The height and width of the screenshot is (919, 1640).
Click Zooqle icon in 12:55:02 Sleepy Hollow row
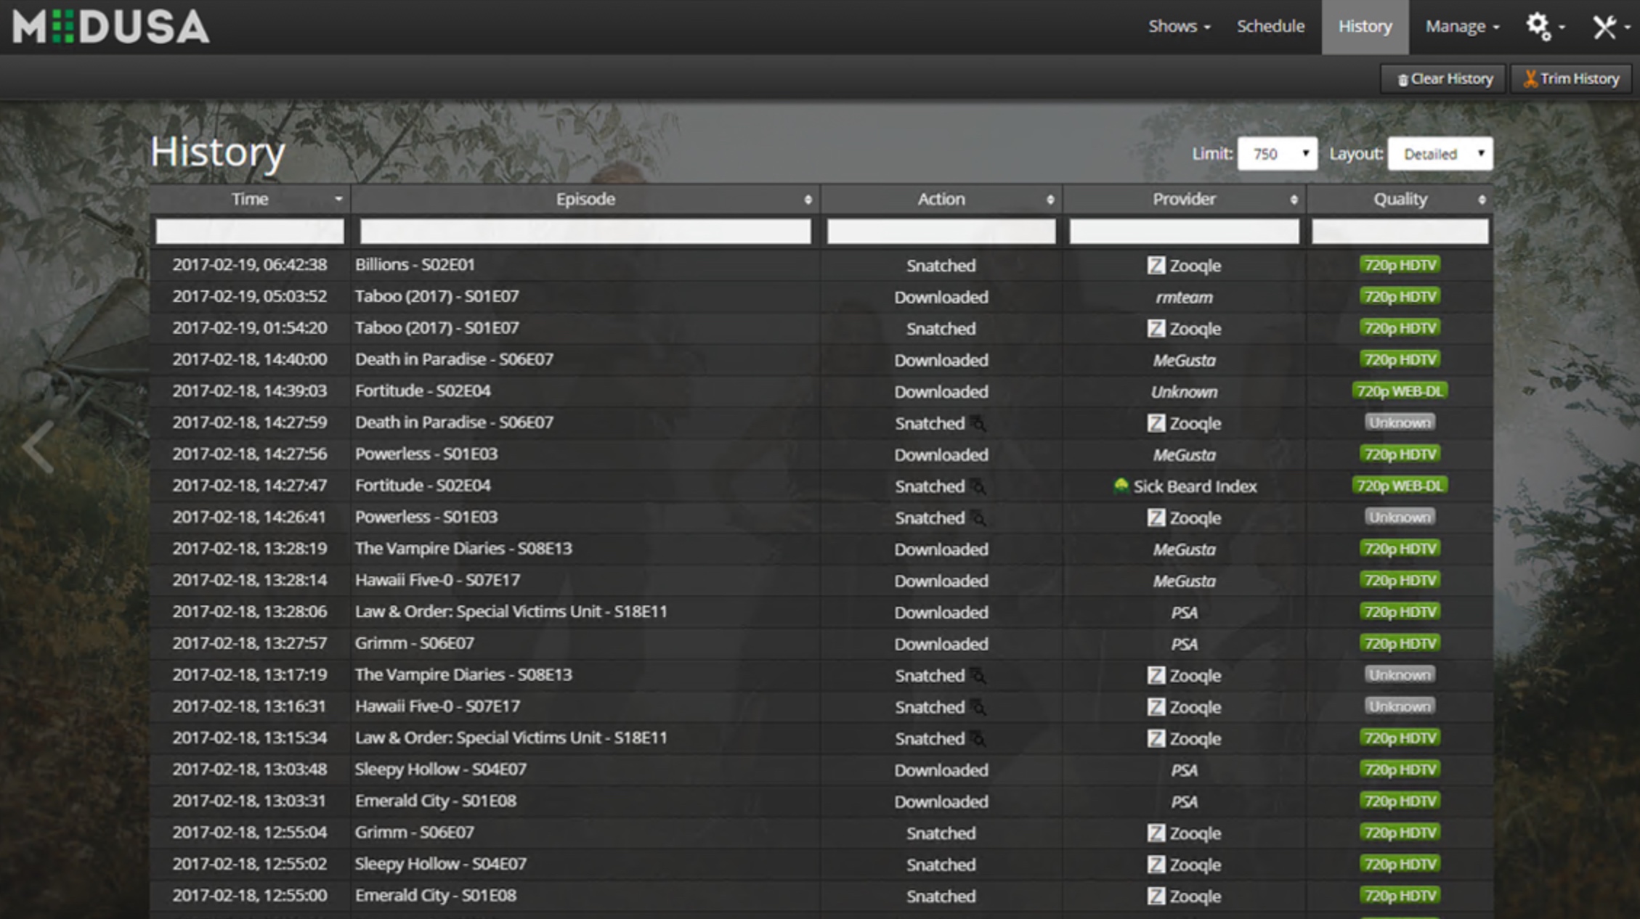1156,864
